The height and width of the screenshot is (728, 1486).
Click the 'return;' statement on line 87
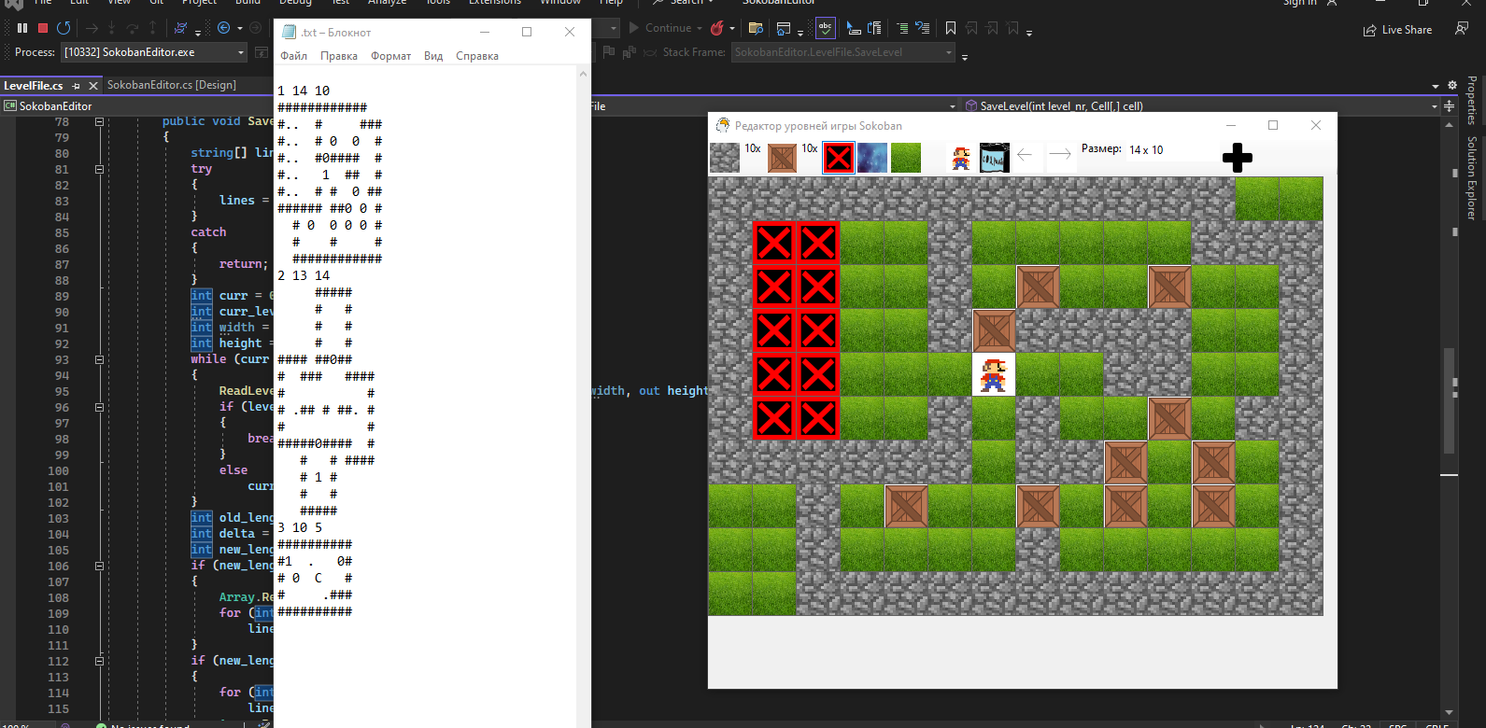pyautogui.click(x=244, y=264)
